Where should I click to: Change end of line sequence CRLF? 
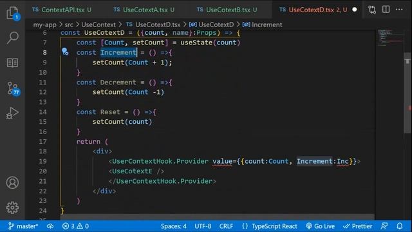226,226
